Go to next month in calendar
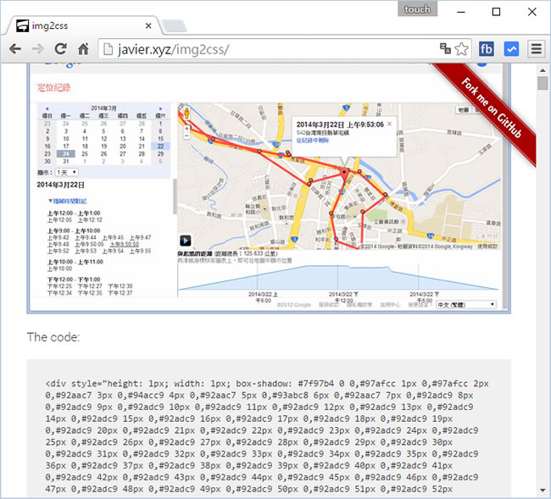This screenshot has width=551, height=499. [159, 108]
